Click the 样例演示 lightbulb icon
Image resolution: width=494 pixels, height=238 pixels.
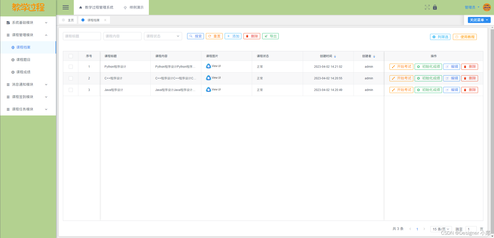coord(125,8)
